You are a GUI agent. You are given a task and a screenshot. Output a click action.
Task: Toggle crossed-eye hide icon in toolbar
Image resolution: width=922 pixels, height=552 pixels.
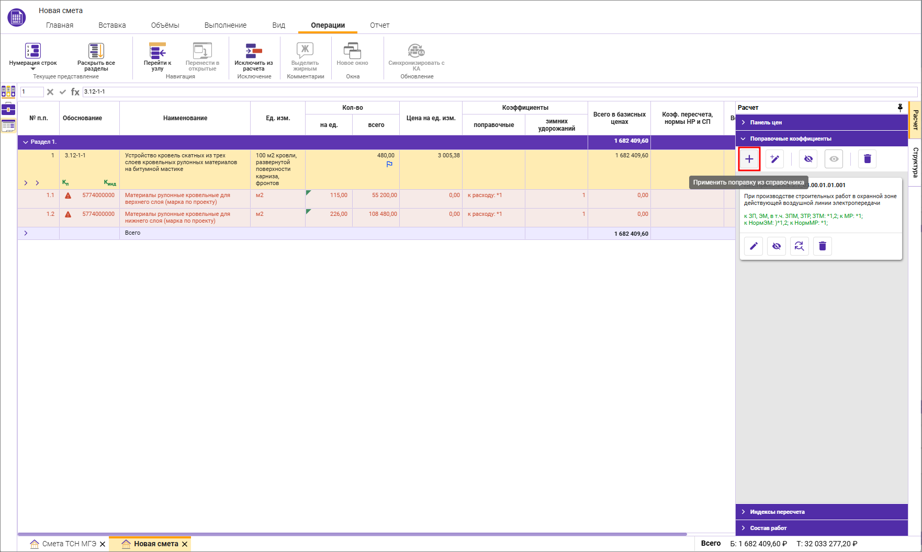(x=808, y=159)
